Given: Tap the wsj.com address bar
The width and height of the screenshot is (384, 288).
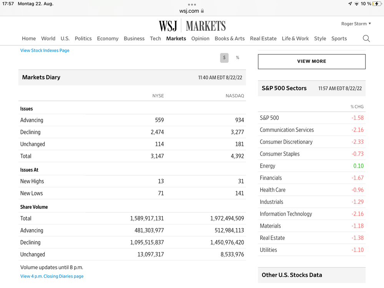Looking at the screenshot, I should 192,11.
